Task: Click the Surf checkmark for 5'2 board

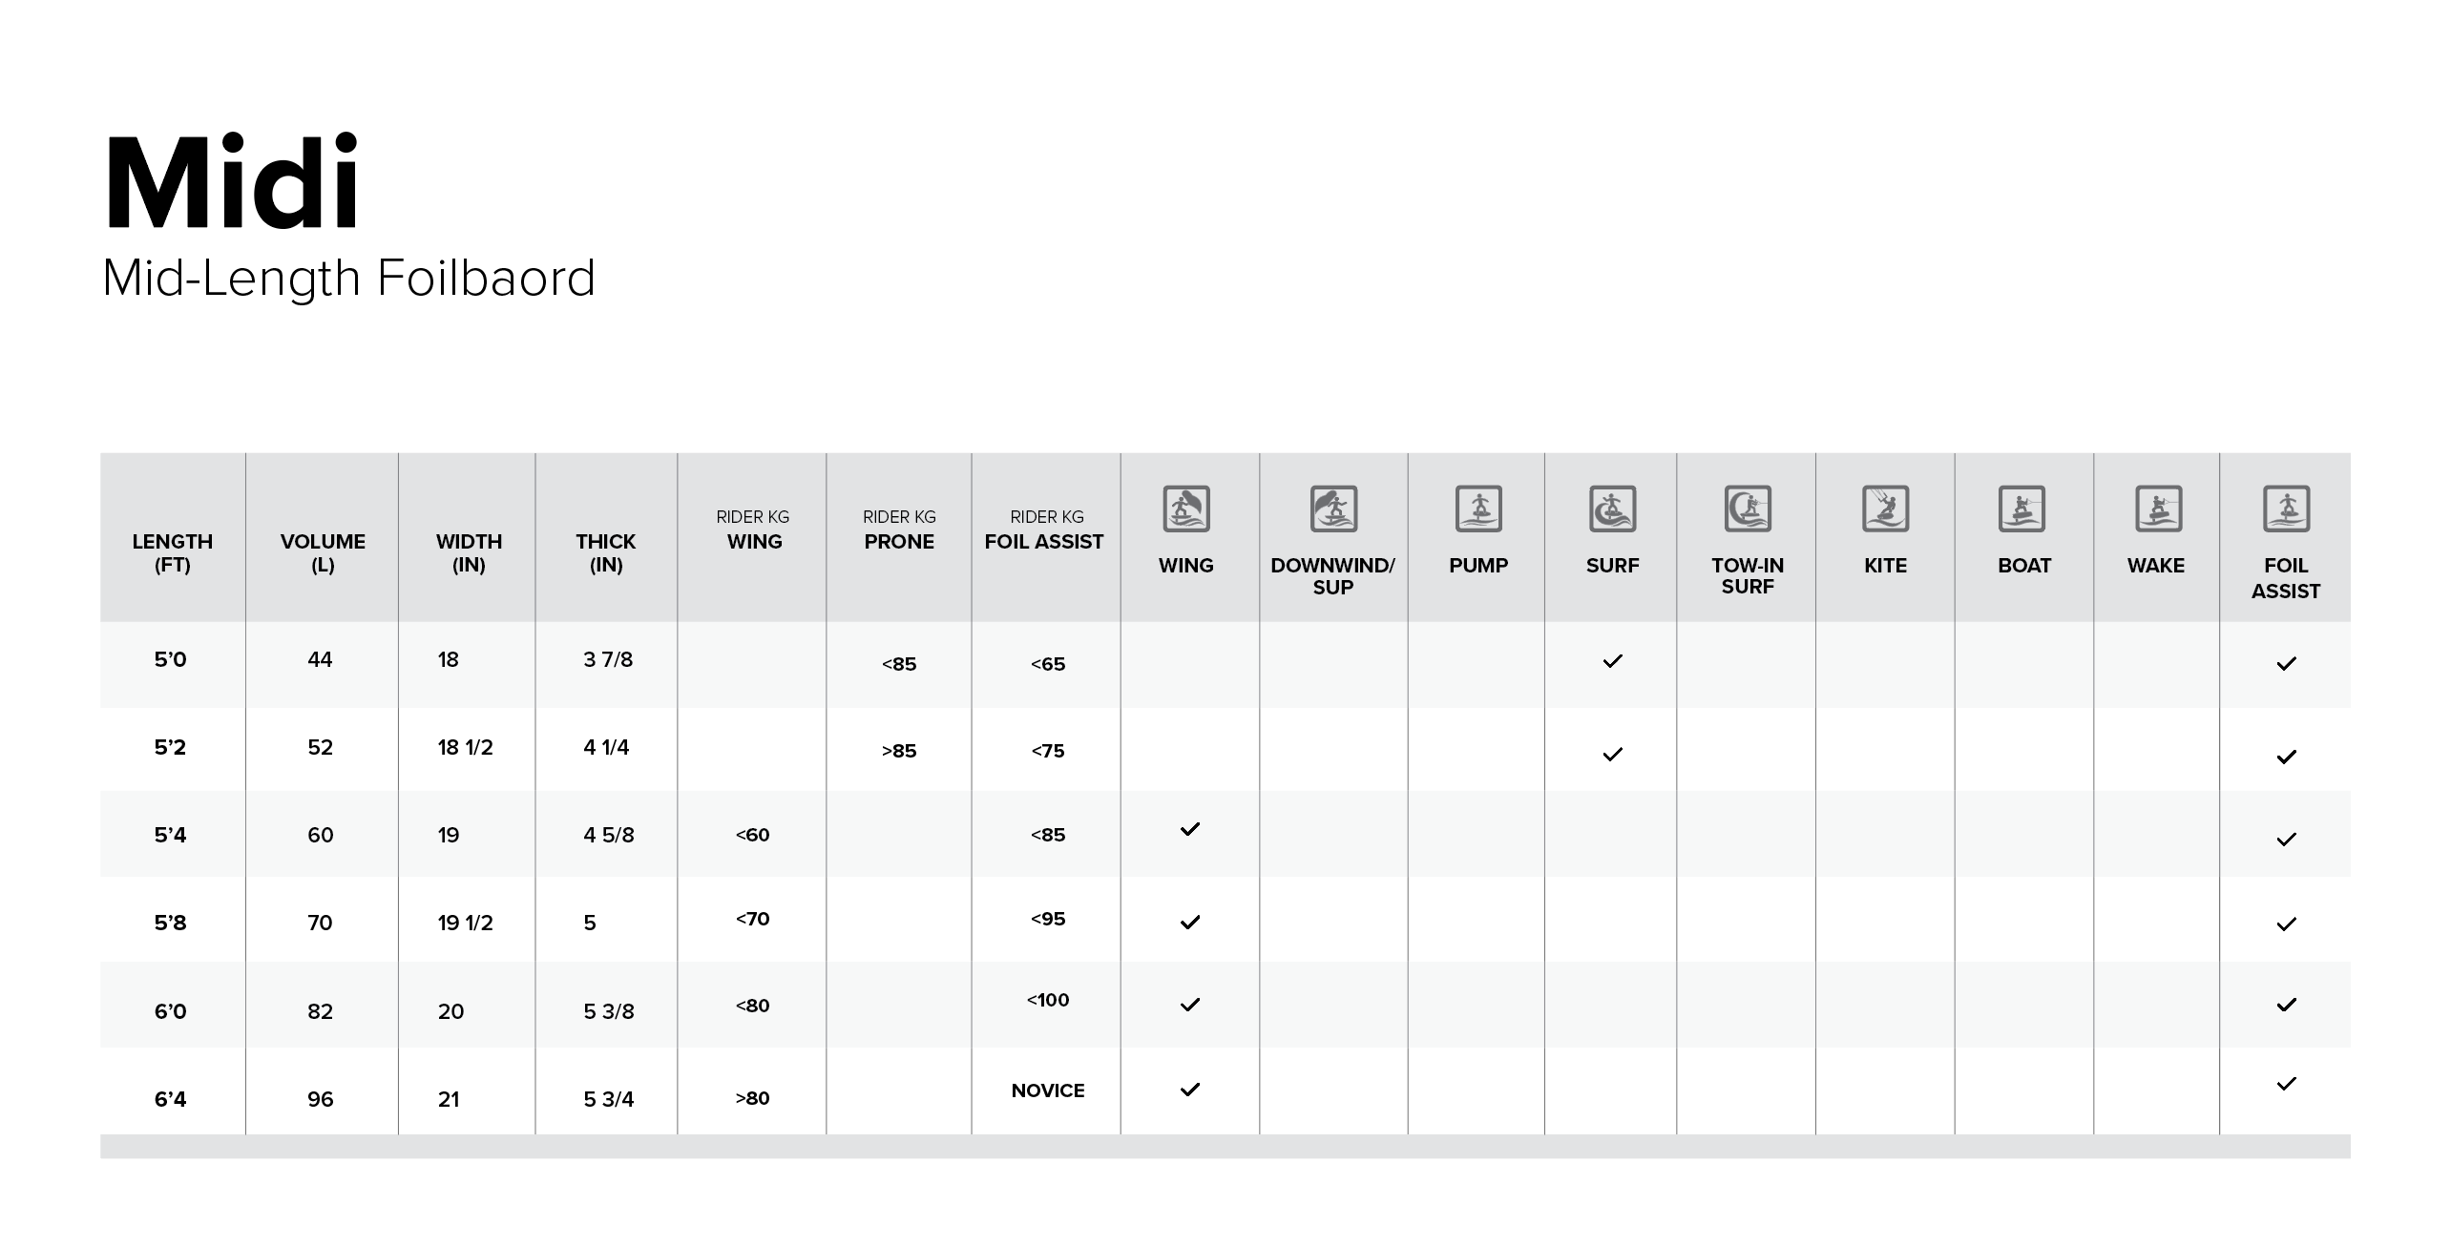Action: tap(1613, 755)
